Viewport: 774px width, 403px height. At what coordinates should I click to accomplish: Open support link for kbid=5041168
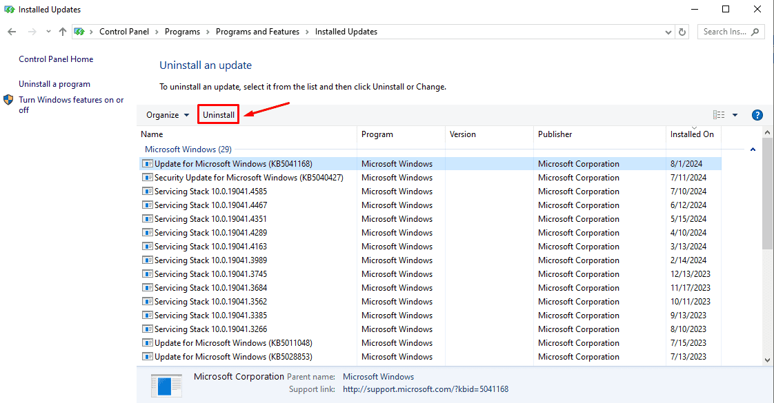coord(426,389)
